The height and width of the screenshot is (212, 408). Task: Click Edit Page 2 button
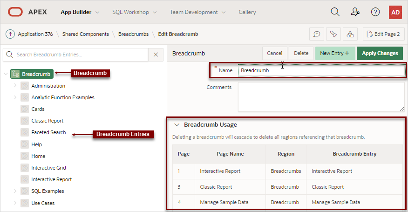tap(383, 34)
